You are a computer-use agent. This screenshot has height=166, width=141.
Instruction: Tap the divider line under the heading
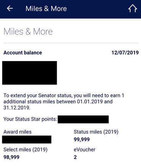point(71,43)
